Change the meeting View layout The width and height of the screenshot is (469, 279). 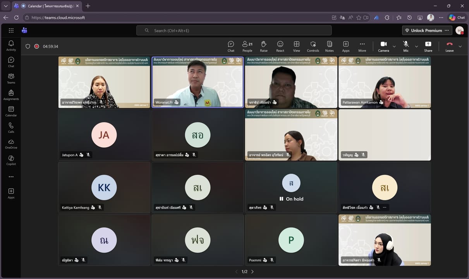pos(296,46)
